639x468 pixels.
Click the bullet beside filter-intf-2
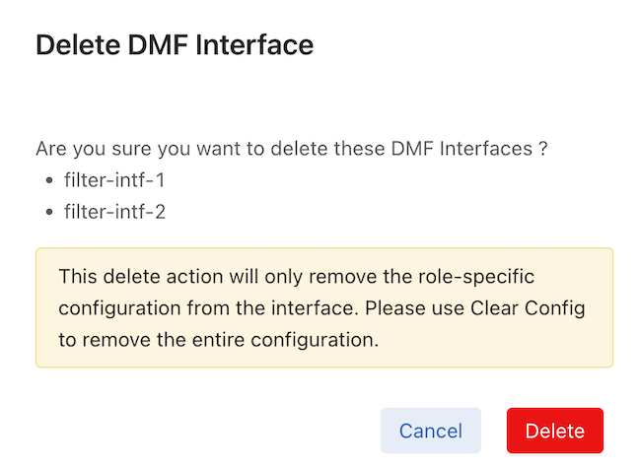click(x=47, y=212)
